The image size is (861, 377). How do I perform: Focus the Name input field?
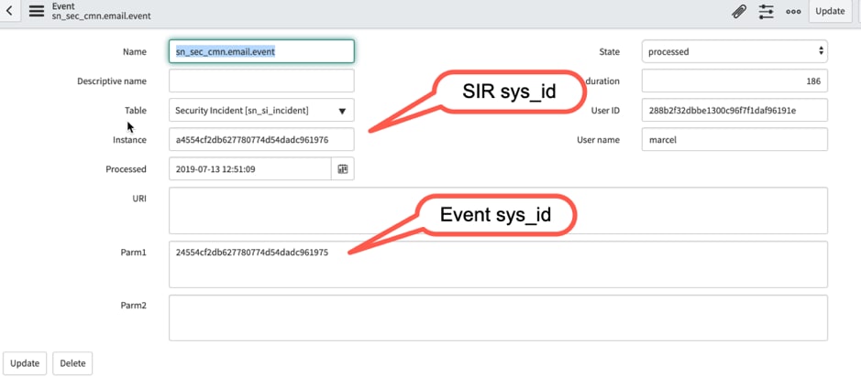pos(261,51)
